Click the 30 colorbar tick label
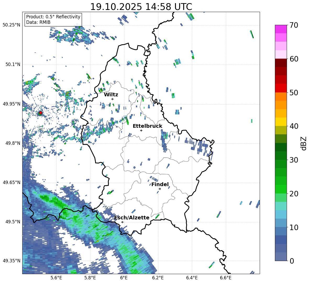The height and width of the screenshot is (283, 310). pos(294,160)
